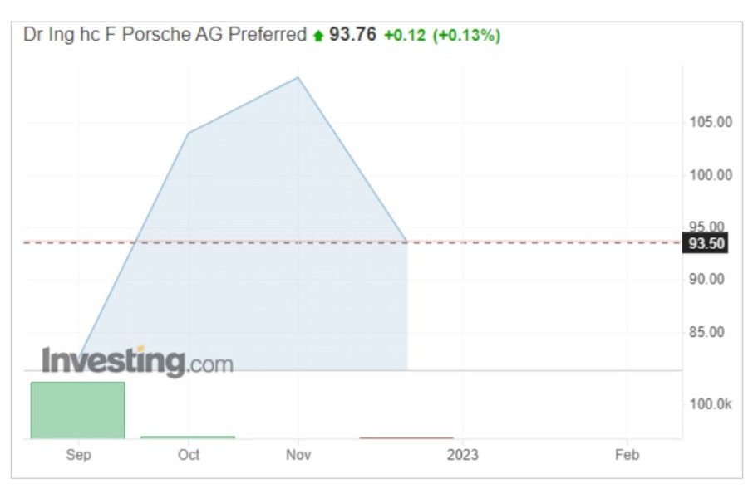Viewport: 748px width, 498px height.
Task: Select the Dr Ing hc F Porsche title
Action: [165, 35]
